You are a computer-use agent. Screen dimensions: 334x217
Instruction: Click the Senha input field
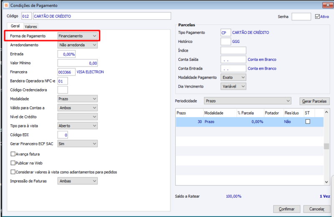tap(301, 17)
